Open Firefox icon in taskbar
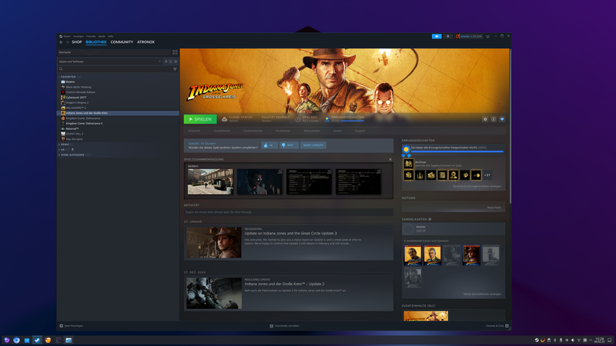Image resolution: width=616 pixels, height=346 pixels. (x=48, y=340)
